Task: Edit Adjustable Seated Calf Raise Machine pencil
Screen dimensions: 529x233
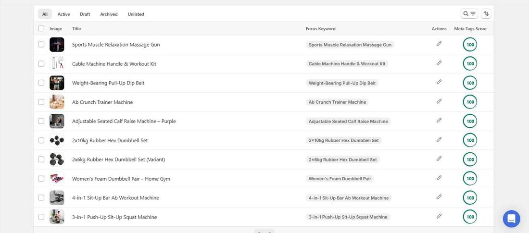Action: [439, 121]
